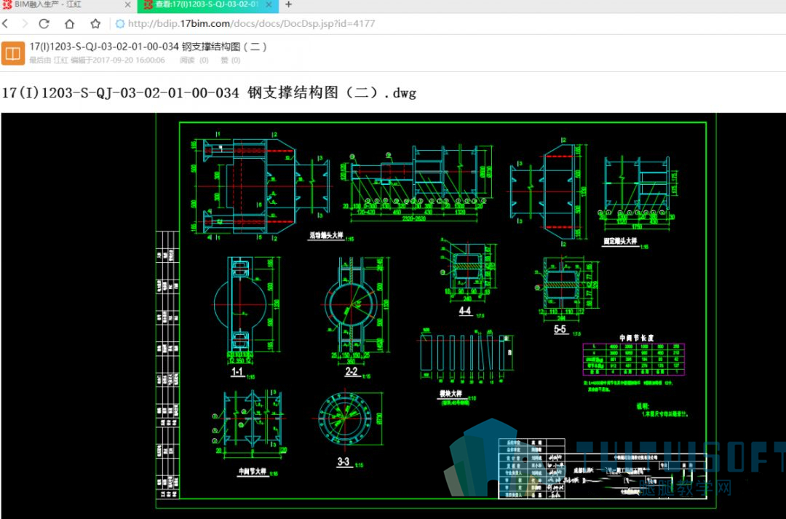Click the browser forward arrow
786x519 pixels.
pos(25,23)
